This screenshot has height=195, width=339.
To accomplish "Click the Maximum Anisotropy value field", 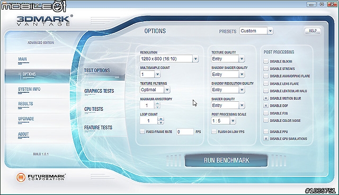I will (x=147, y=105).
